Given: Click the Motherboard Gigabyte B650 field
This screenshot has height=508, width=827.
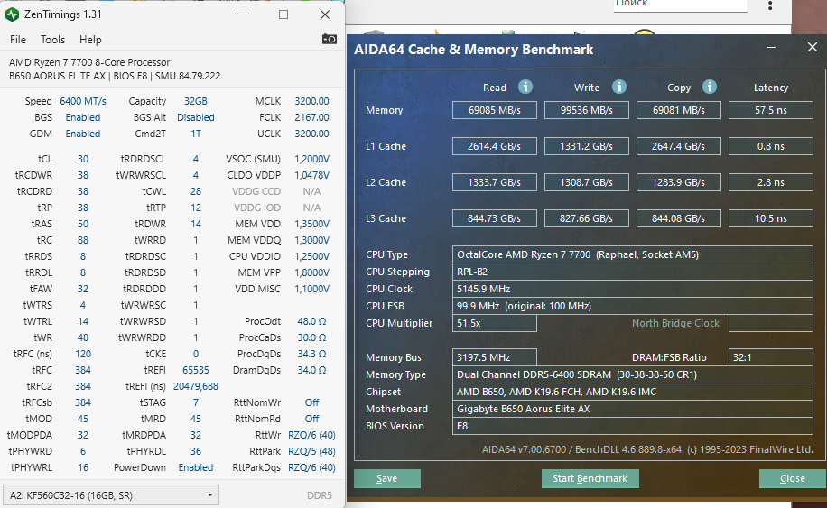Looking at the screenshot, I should point(632,409).
